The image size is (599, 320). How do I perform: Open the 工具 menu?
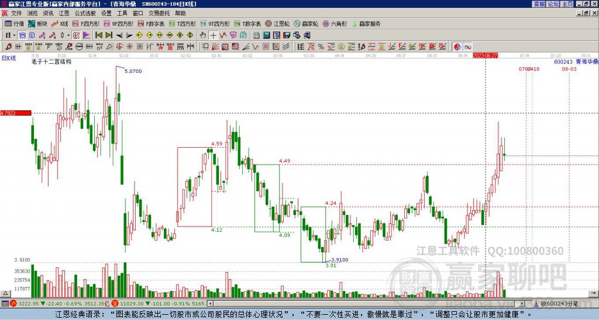[122, 13]
